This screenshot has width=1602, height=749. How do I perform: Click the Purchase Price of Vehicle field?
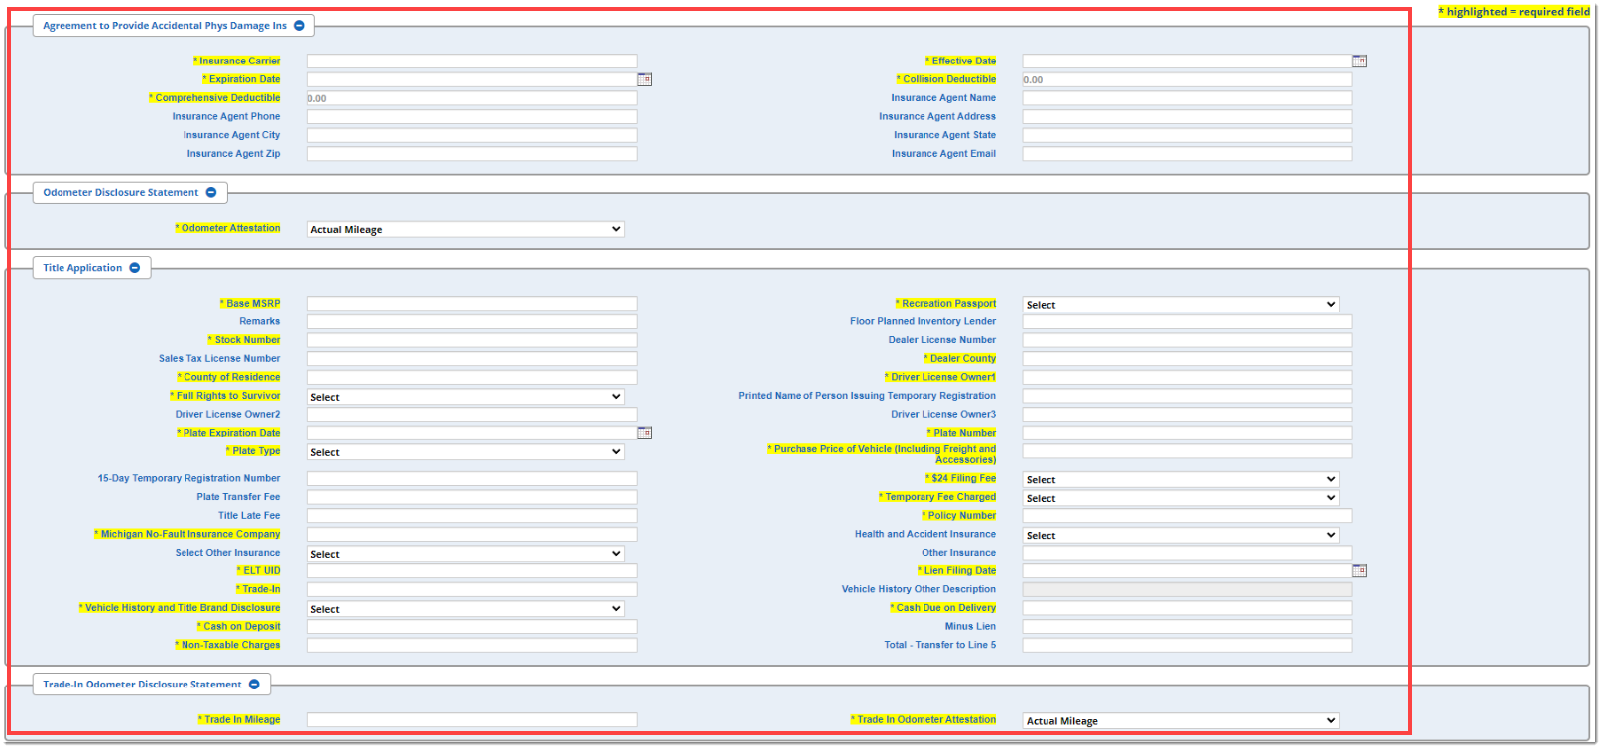(x=1187, y=451)
